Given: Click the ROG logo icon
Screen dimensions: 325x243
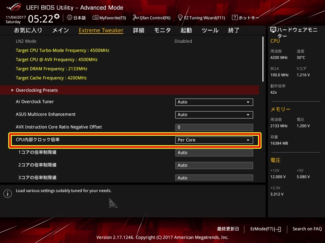Looking at the screenshot, I should tap(14, 7).
